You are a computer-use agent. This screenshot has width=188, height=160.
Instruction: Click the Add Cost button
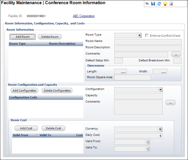pyautogui.click(x=26, y=128)
